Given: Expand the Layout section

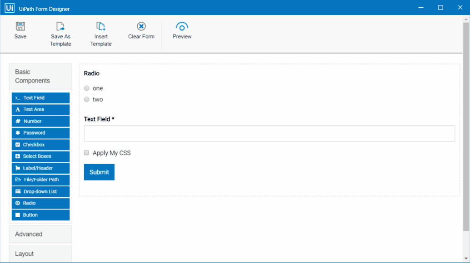Looking at the screenshot, I should click(40, 253).
